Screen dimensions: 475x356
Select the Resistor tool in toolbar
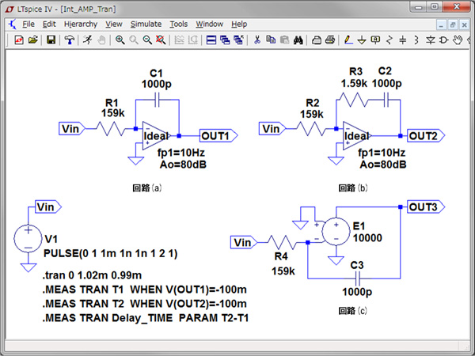pos(386,40)
